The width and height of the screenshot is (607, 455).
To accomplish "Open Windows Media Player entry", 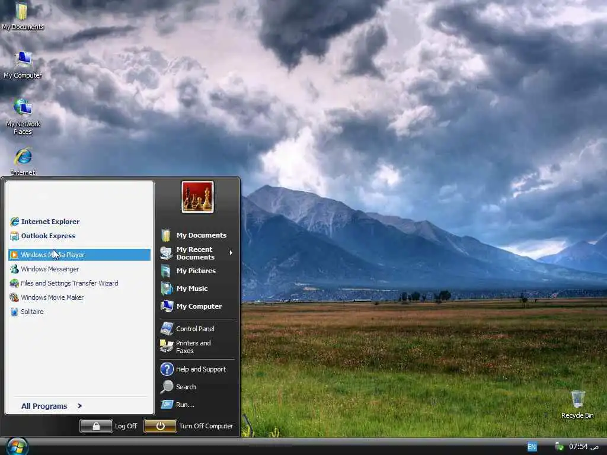I will 79,255.
